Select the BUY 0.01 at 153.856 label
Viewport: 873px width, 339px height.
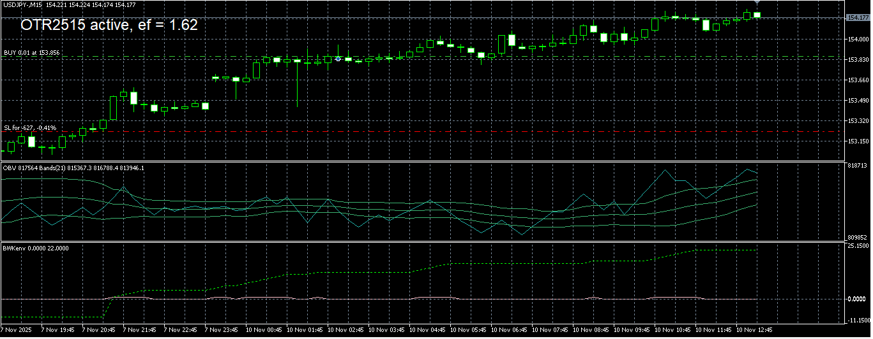point(32,53)
